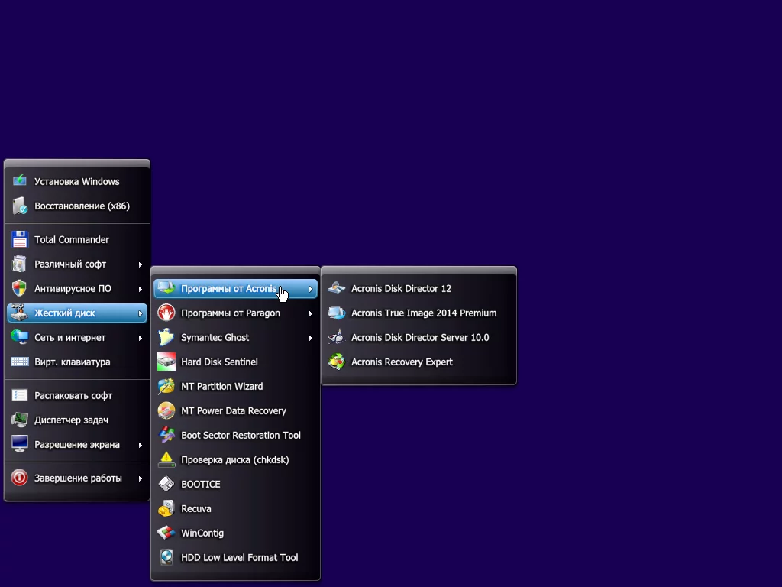Viewport: 782px width, 587px height.
Task: Click the Распаковать софт icon
Action: click(x=19, y=395)
